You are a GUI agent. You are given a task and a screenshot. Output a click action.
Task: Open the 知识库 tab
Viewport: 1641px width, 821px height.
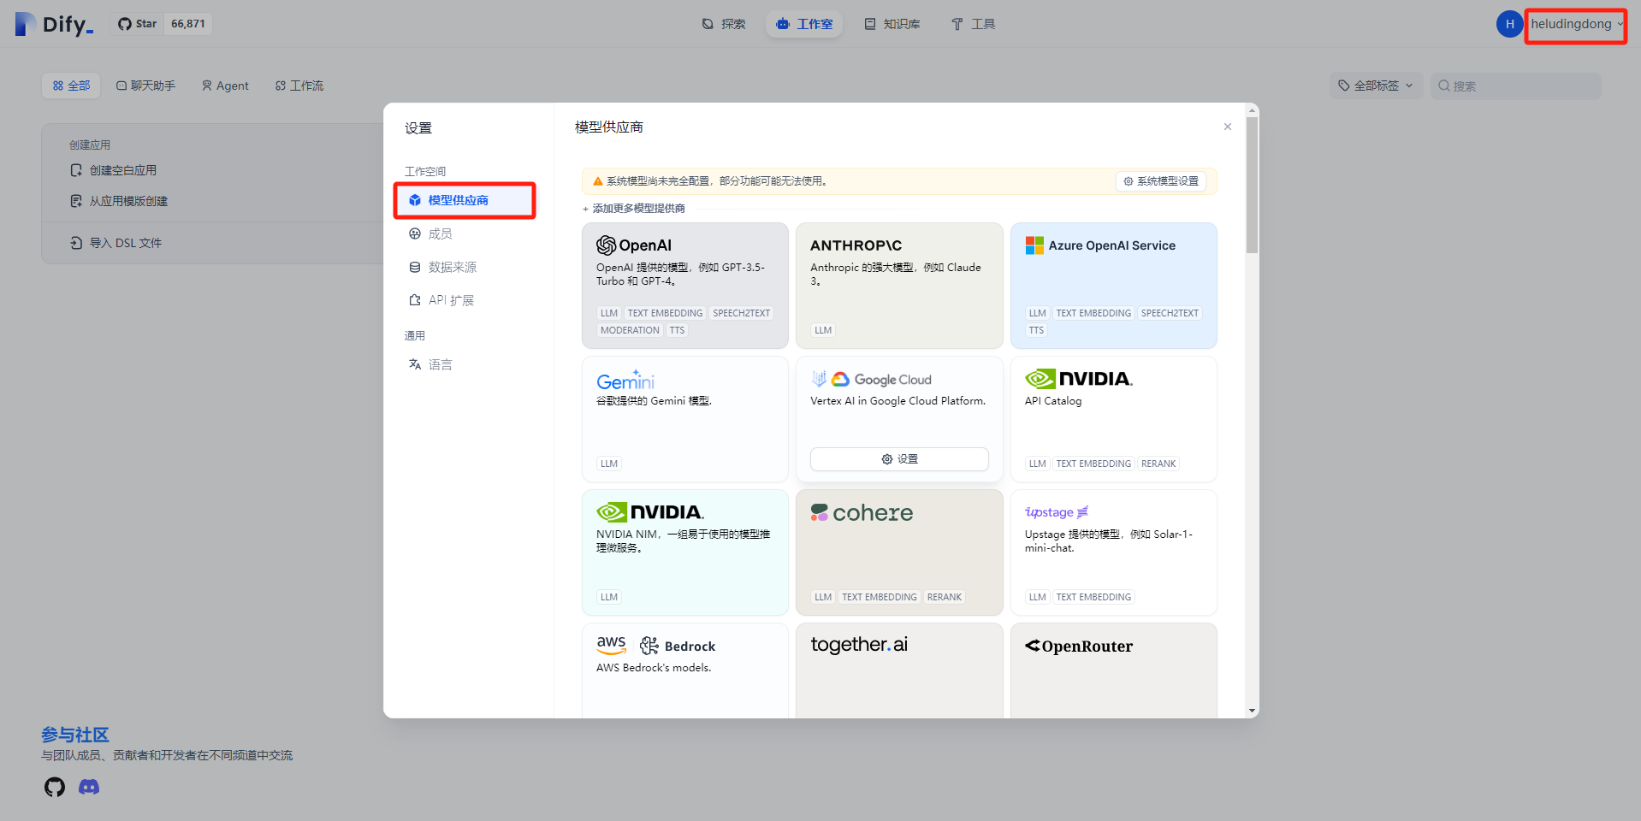[x=892, y=24]
